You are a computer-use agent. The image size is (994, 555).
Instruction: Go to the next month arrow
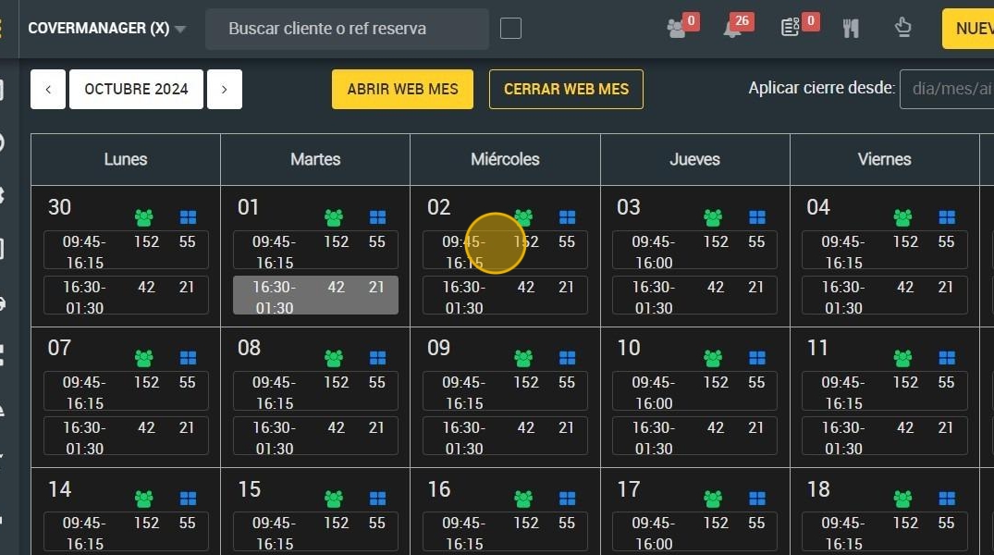(x=225, y=90)
